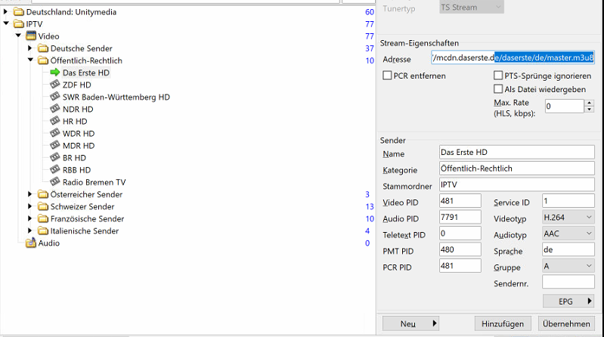Image resolution: width=604 pixels, height=337 pixels.
Task: Click the Hinzufügen button
Action: tap(503, 323)
